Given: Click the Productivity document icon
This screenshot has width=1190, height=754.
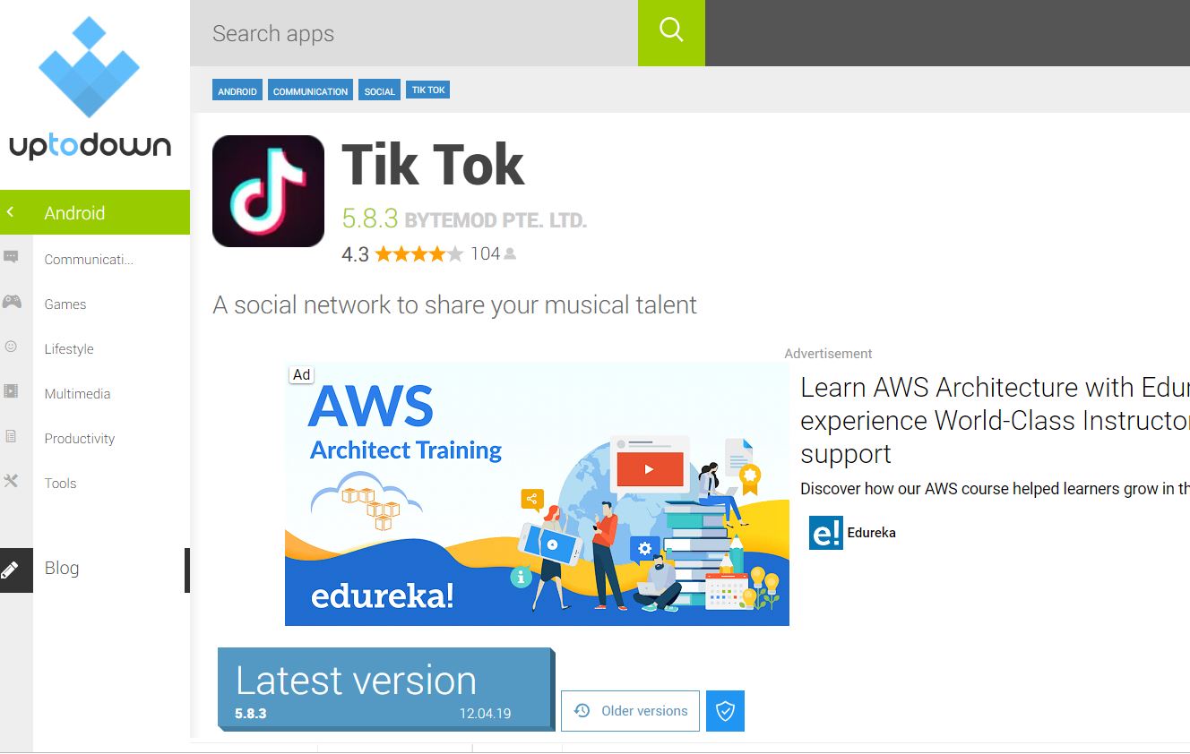Looking at the screenshot, I should click(x=12, y=437).
